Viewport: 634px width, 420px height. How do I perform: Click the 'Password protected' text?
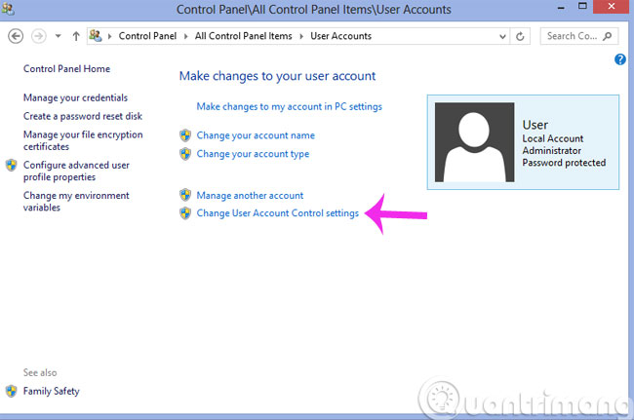[564, 163]
